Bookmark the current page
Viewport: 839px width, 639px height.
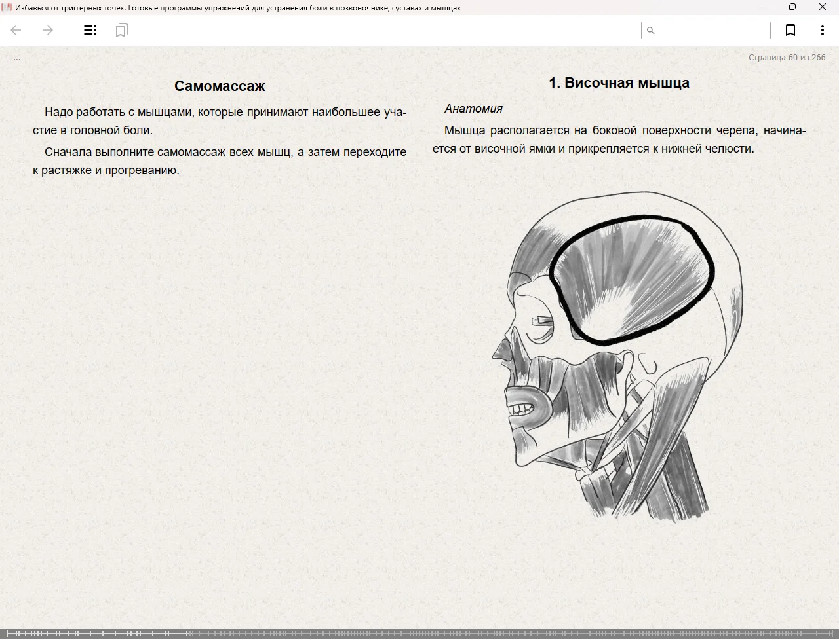(x=790, y=30)
